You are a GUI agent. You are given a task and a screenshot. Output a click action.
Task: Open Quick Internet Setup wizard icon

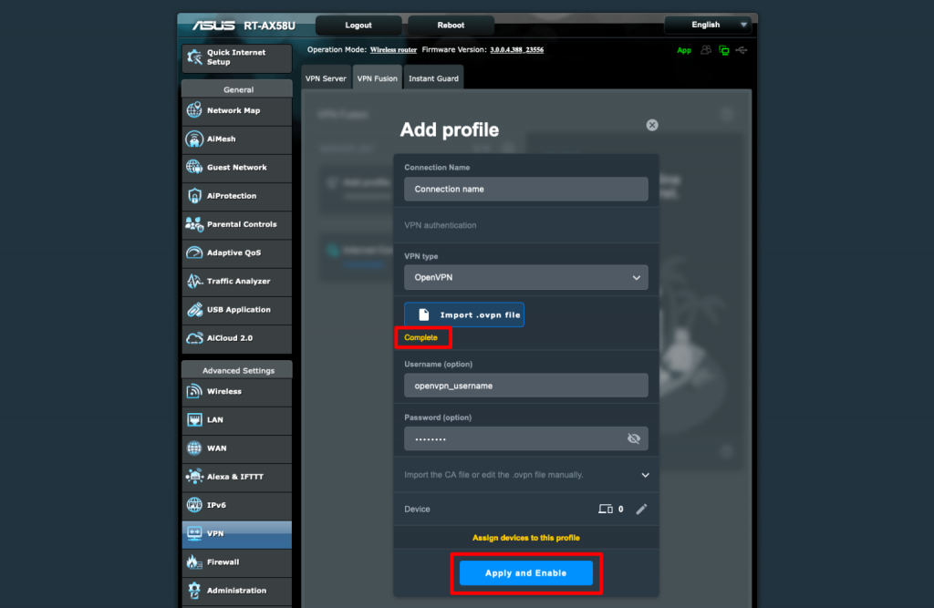point(194,57)
